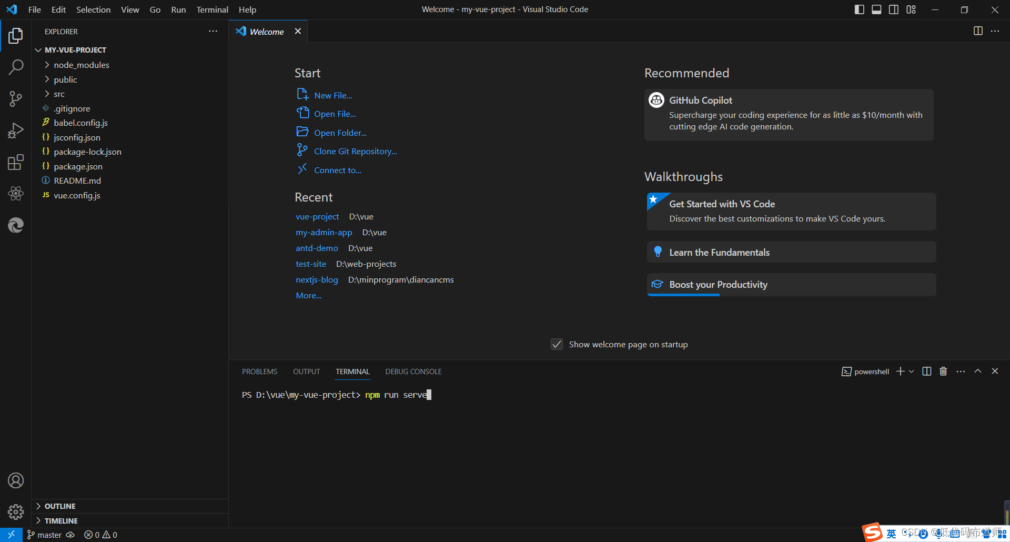Close the terminal panel

coord(995,371)
